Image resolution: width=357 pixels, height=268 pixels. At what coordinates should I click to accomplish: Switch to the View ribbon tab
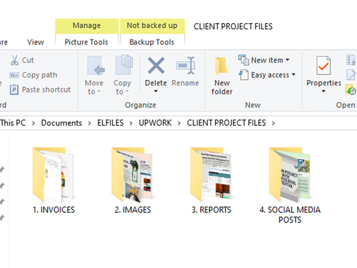[35, 42]
